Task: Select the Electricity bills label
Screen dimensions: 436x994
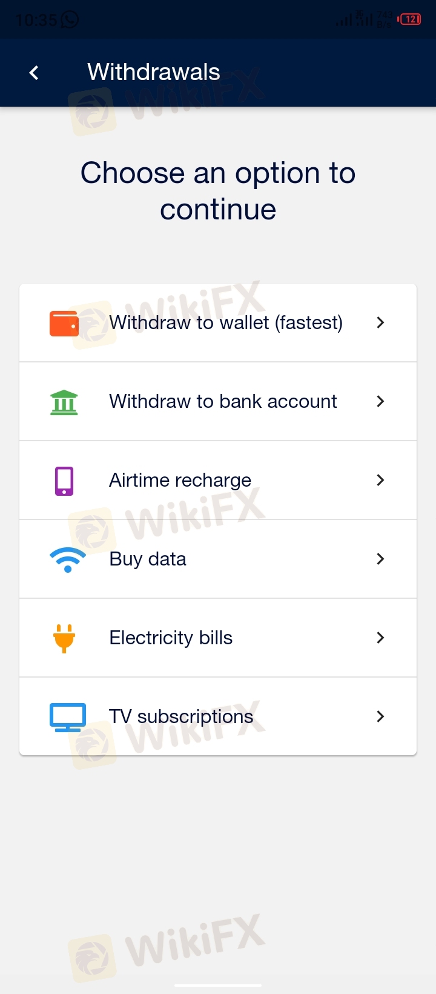Action: pyautogui.click(x=171, y=638)
